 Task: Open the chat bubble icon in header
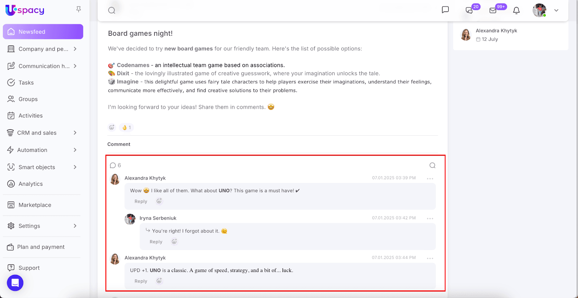pyautogui.click(x=445, y=10)
